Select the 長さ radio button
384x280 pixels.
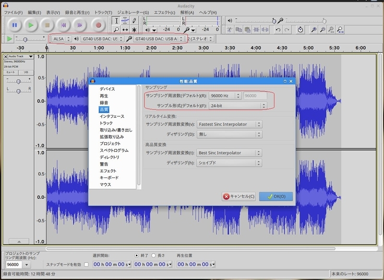154,256
